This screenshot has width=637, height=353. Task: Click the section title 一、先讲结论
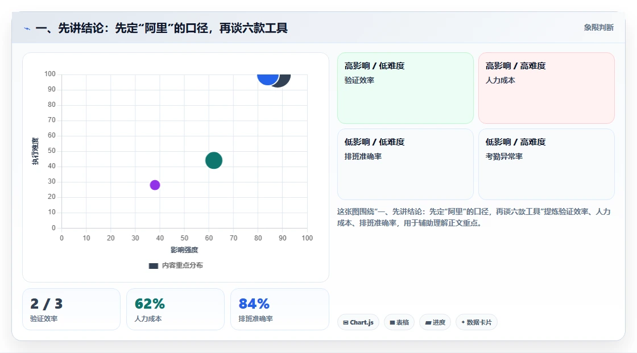(162, 28)
